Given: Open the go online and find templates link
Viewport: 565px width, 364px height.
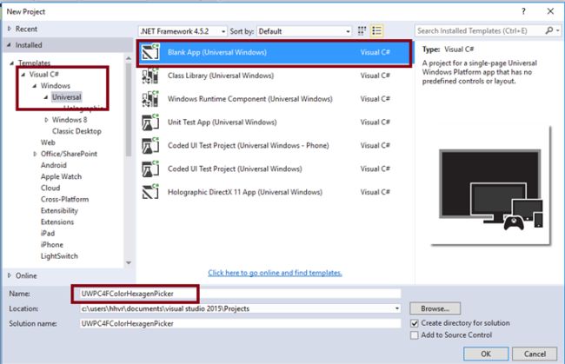Looking at the screenshot, I should (275, 273).
